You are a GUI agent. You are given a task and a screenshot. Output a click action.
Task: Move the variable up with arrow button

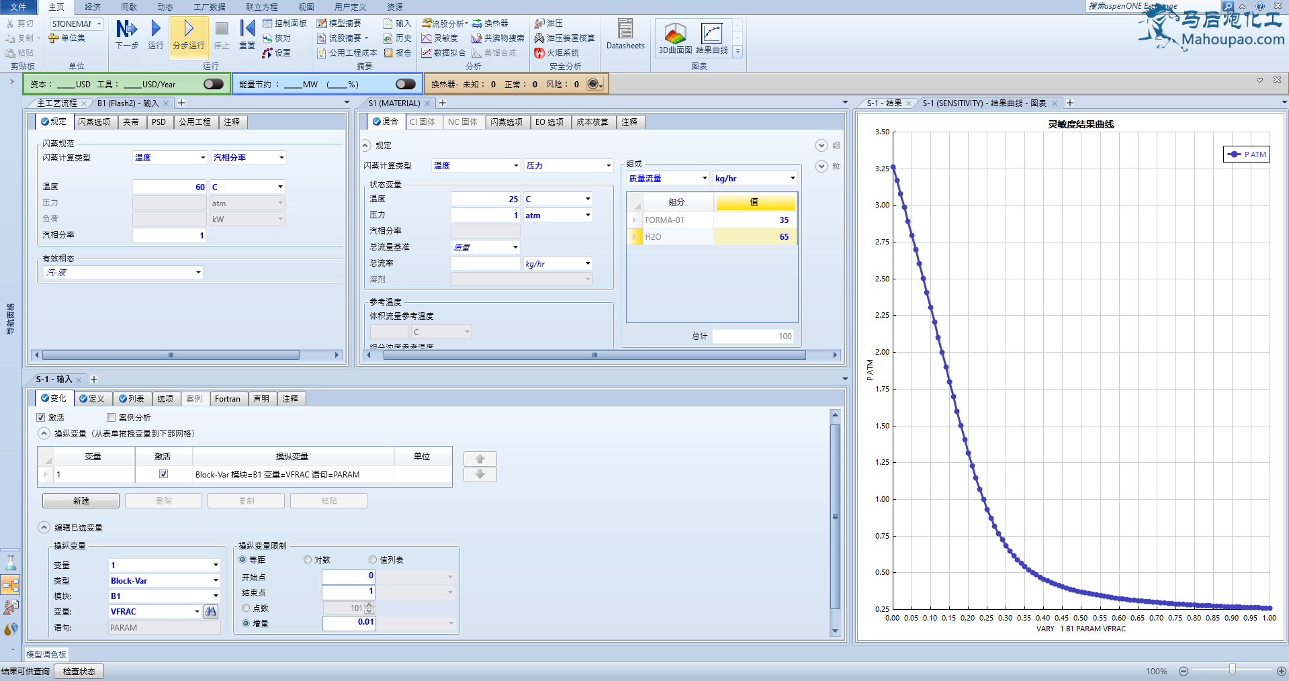(480, 459)
